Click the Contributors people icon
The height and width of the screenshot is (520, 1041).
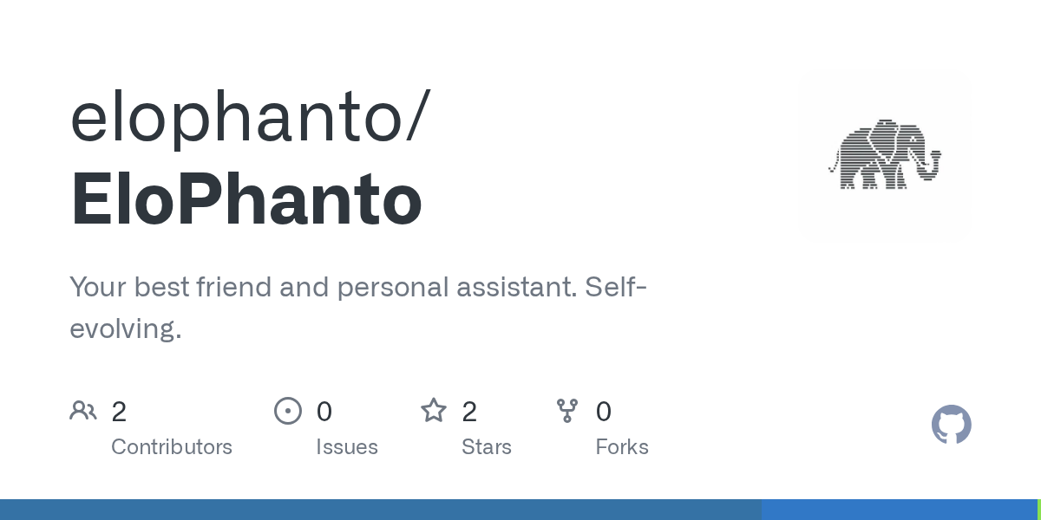coord(83,411)
